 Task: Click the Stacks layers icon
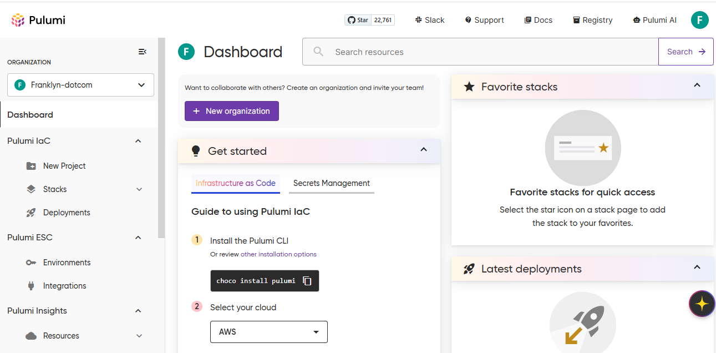tap(32, 189)
